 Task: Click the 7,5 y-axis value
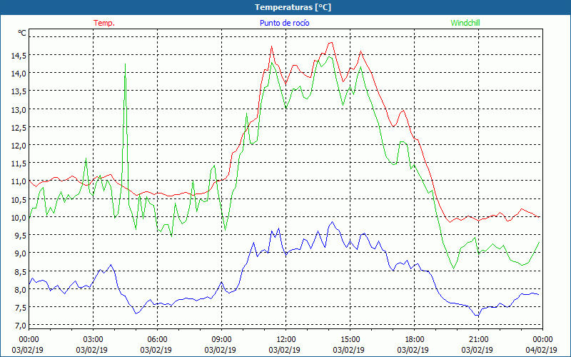(x=20, y=307)
